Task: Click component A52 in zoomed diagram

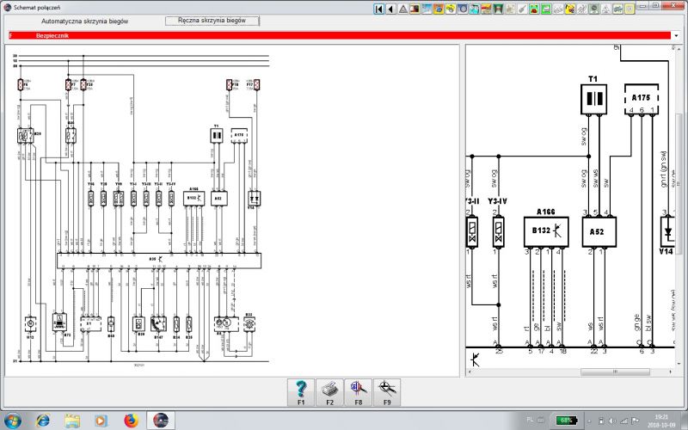Action: 599,231
